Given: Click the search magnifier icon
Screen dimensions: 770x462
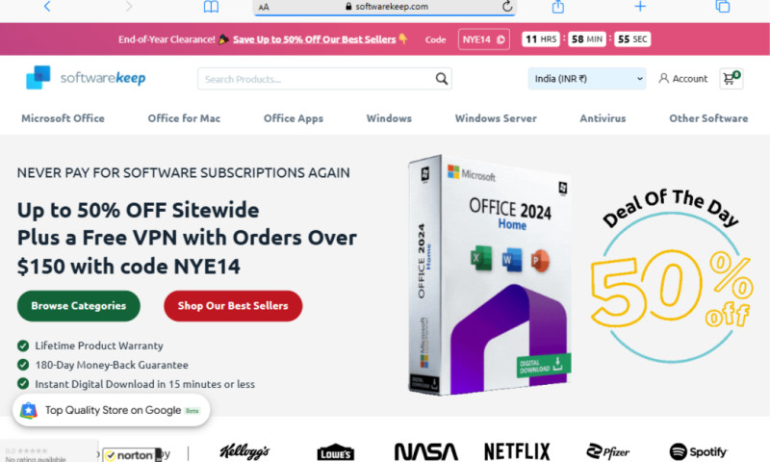Looking at the screenshot, I should 442,79.
